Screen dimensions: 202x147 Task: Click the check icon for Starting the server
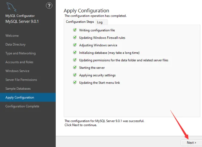(x=75, y=67)
